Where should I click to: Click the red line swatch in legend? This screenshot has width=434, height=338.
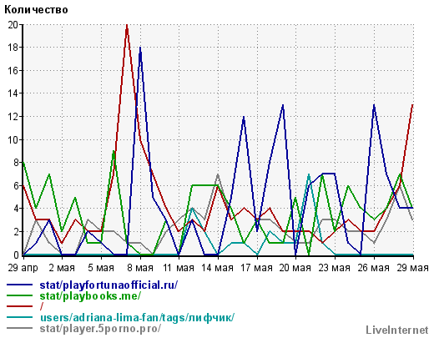[x=20, y=306]
